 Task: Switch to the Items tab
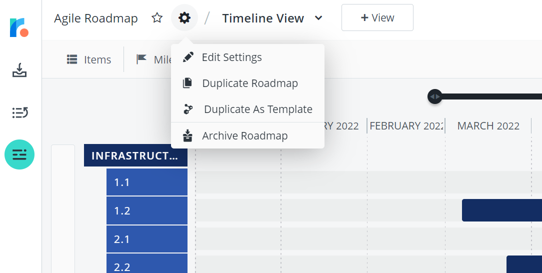[x=89, y=59]
